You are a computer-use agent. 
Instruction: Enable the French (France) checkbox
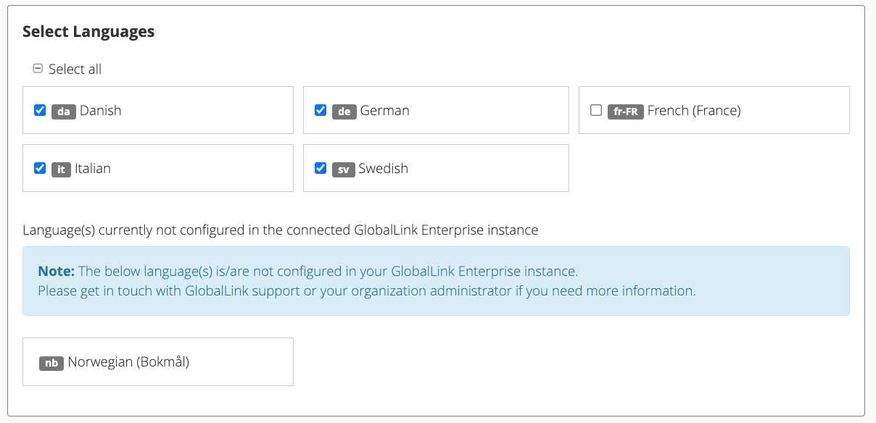[596, 110]
